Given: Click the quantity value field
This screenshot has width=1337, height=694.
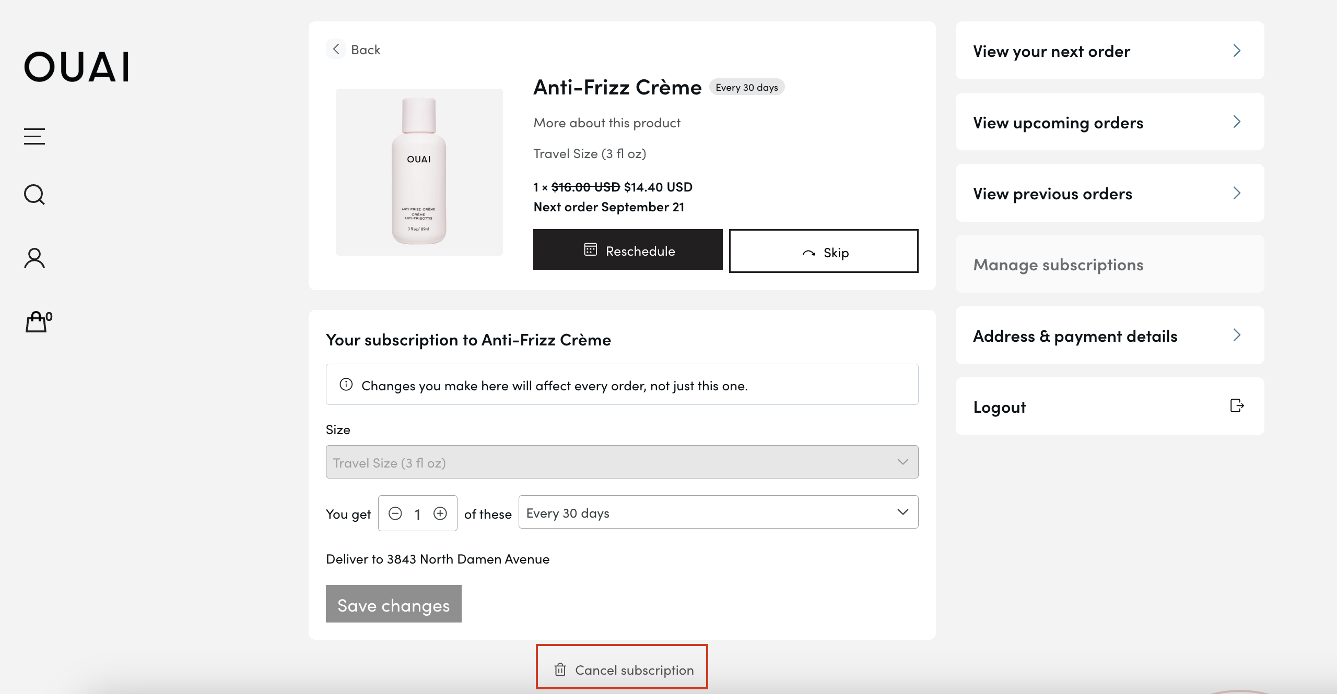Looking at the screenshot, I should tap(418, 514).
